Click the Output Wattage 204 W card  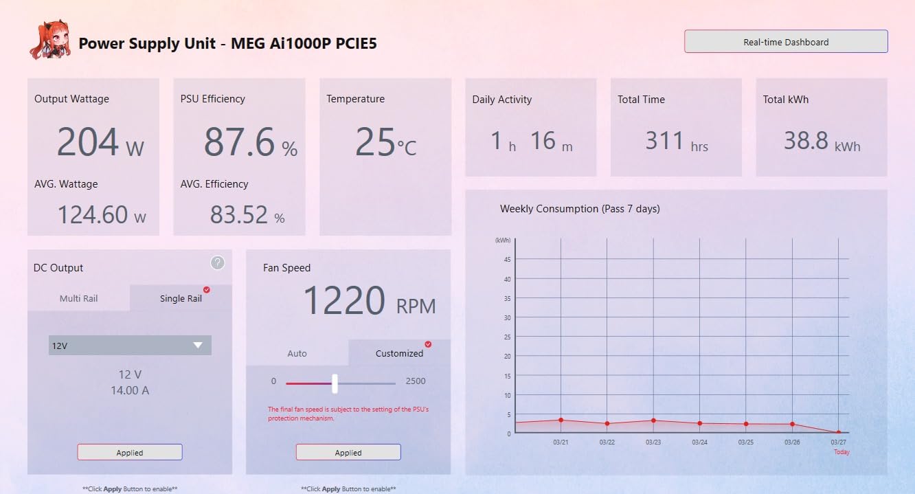pos(93,157)
